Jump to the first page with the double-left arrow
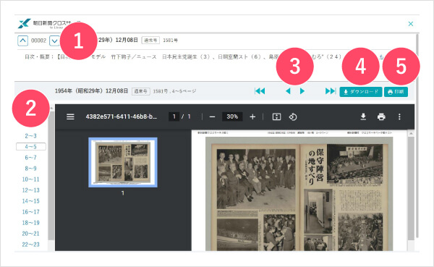Image resolution: width=434 pixels, height=267 pixels. [x=260, y=91]
